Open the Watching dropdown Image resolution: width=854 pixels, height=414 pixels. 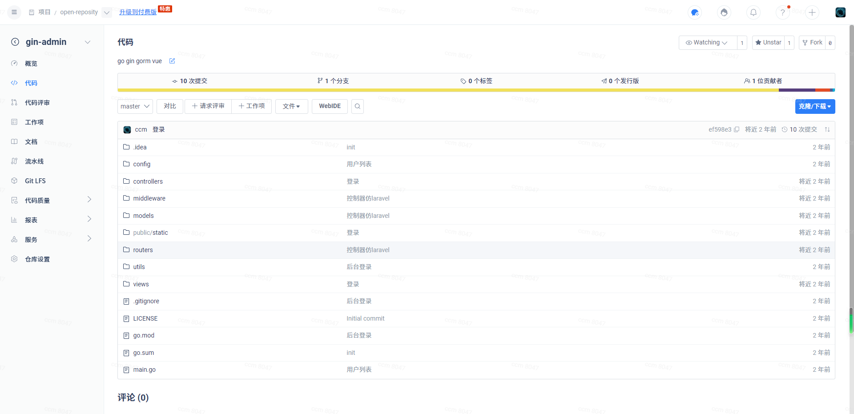(707, 43)
